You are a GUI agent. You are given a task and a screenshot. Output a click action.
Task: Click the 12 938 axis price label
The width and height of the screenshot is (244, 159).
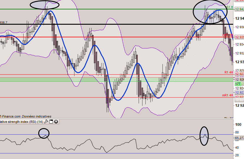click(x=240, y=27)
